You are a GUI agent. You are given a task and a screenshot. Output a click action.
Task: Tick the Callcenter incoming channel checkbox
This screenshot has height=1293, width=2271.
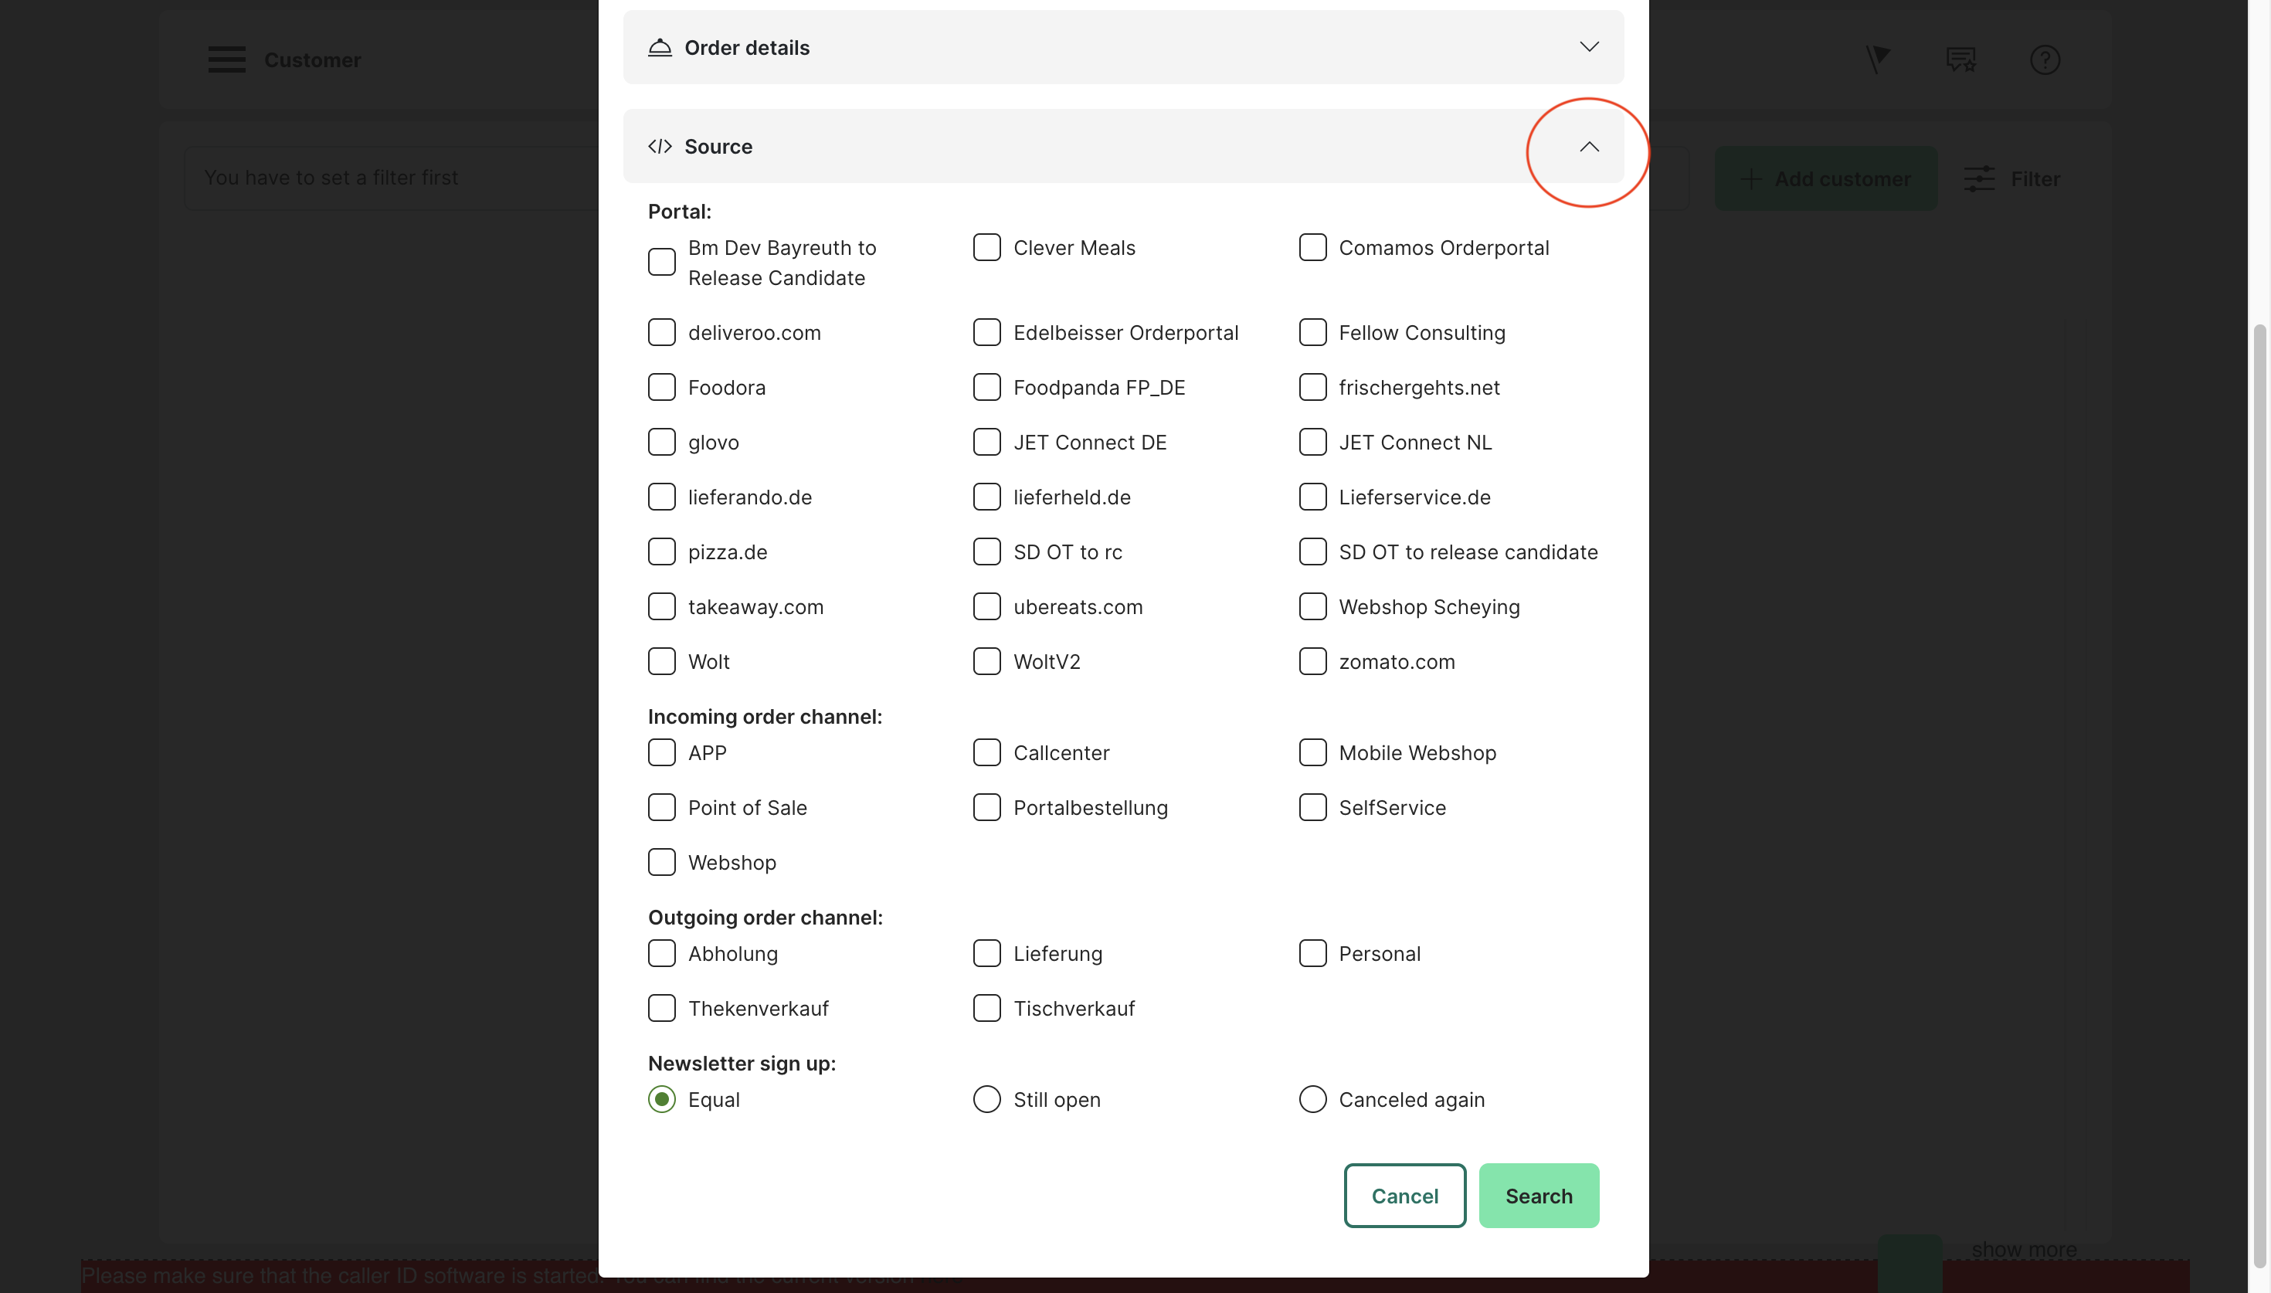[x=986, y=752]
